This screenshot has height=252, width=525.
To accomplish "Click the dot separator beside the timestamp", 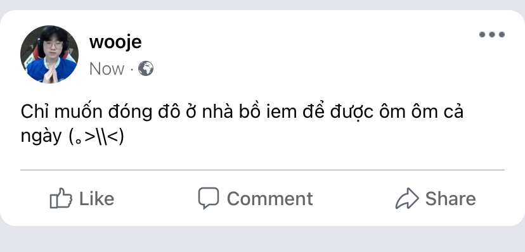I will (132, 69).
